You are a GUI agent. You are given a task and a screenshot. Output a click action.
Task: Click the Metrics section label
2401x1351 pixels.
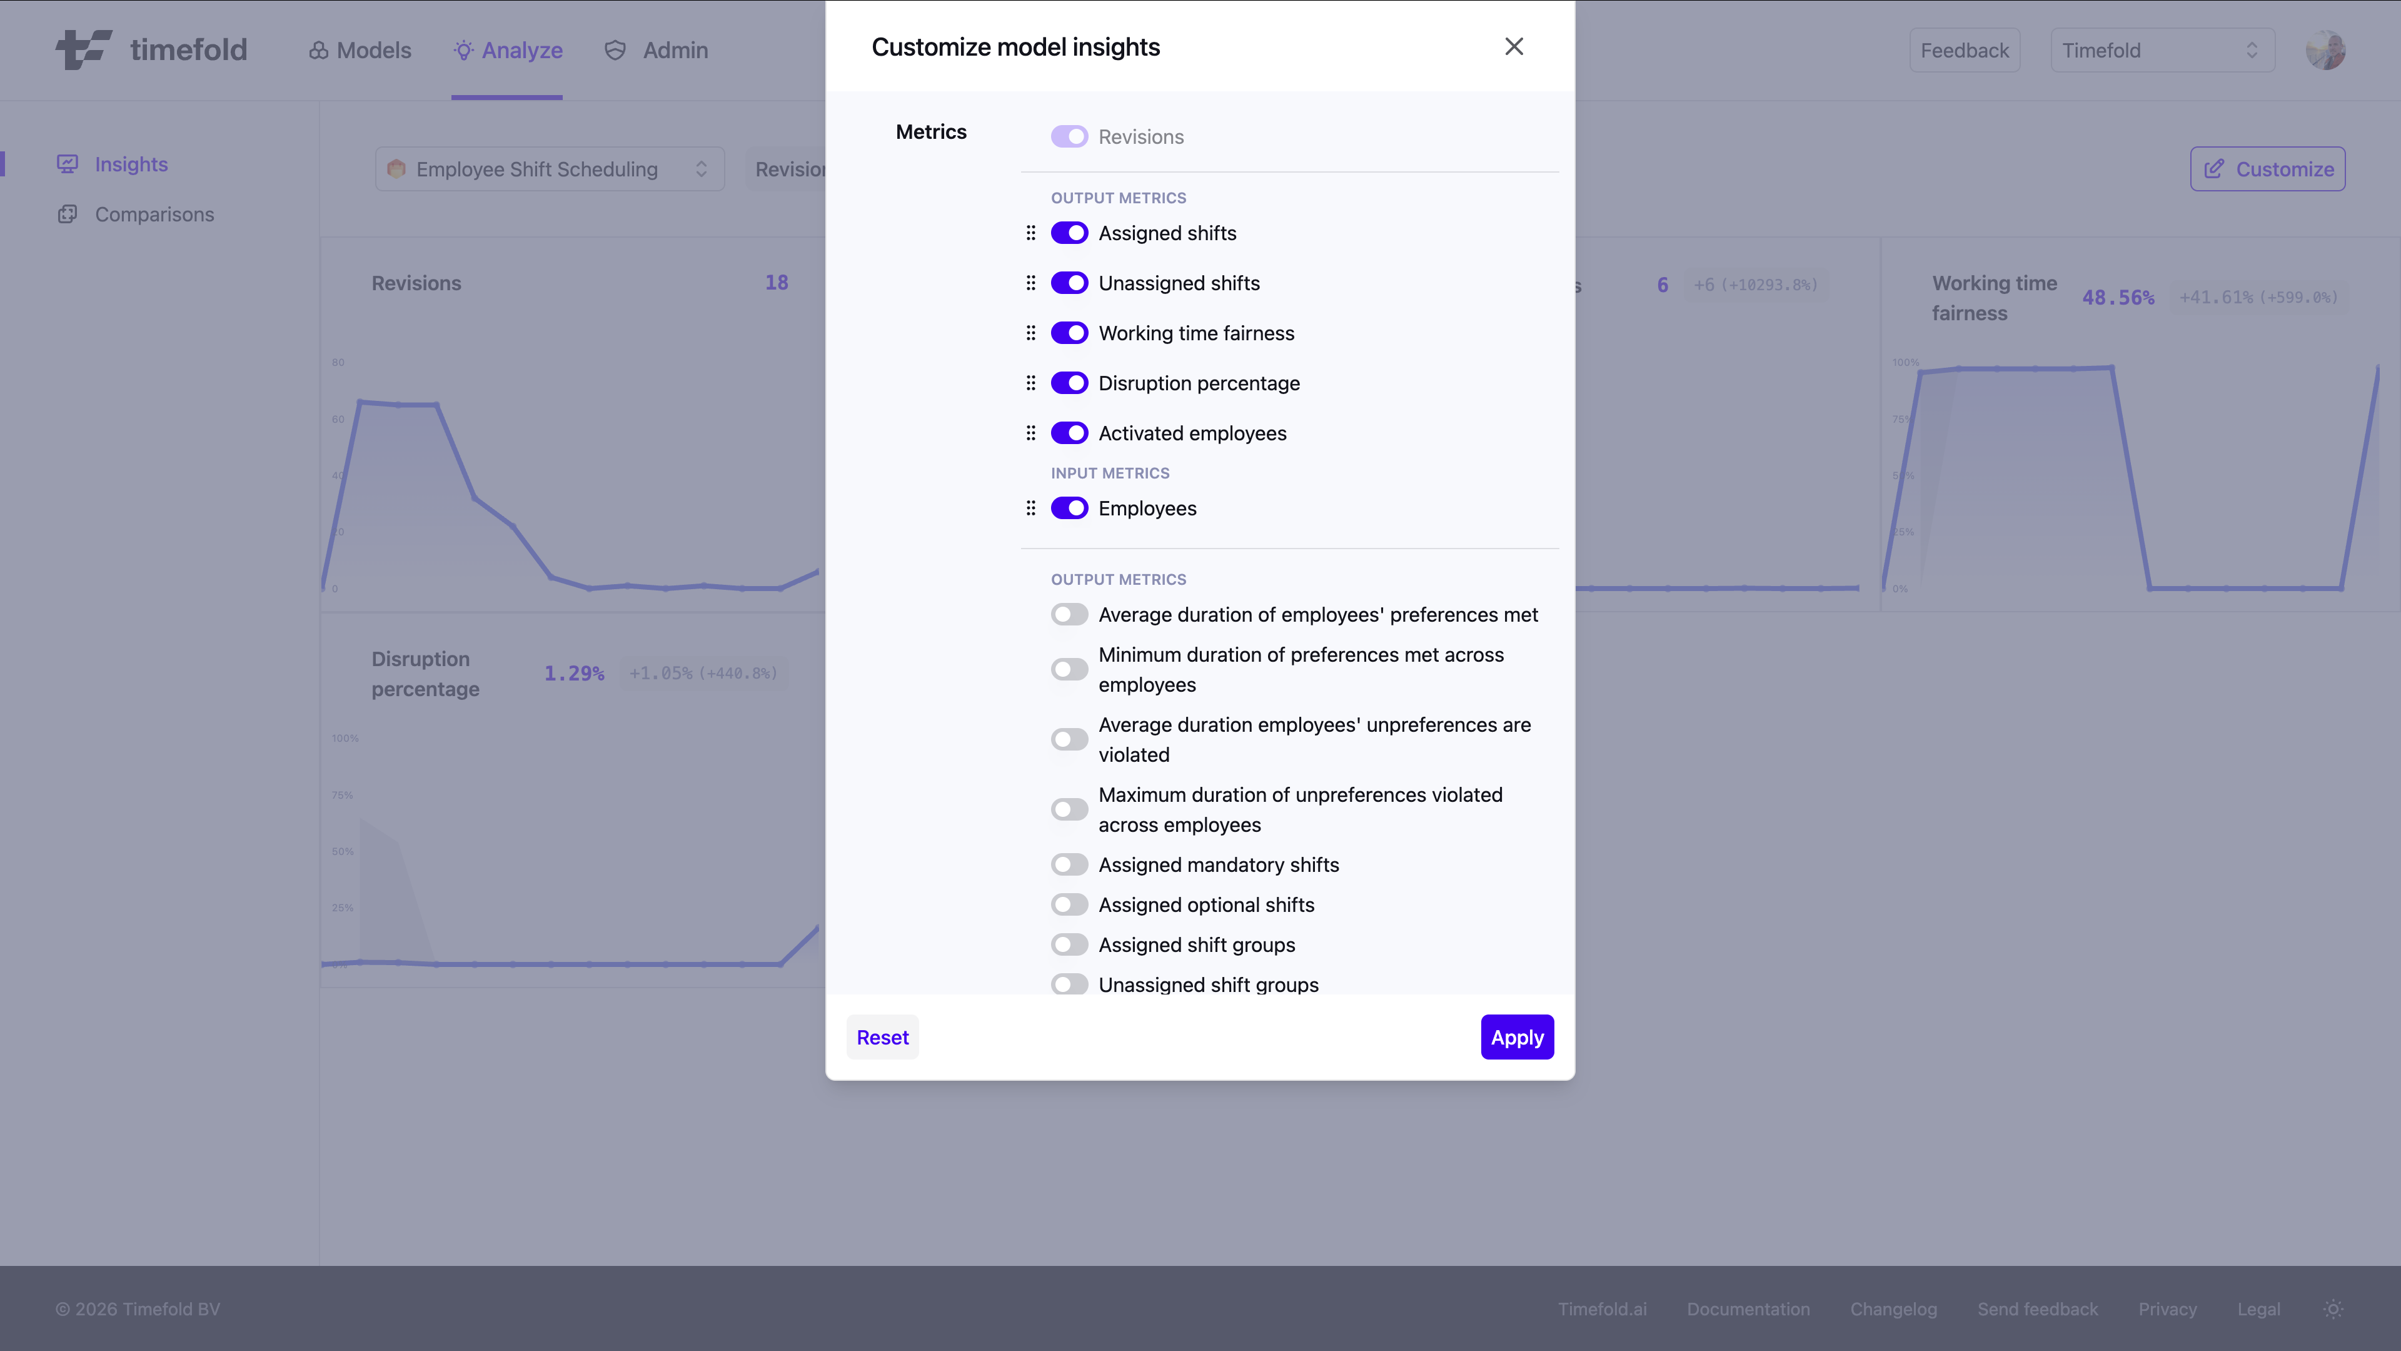point(931,131)
